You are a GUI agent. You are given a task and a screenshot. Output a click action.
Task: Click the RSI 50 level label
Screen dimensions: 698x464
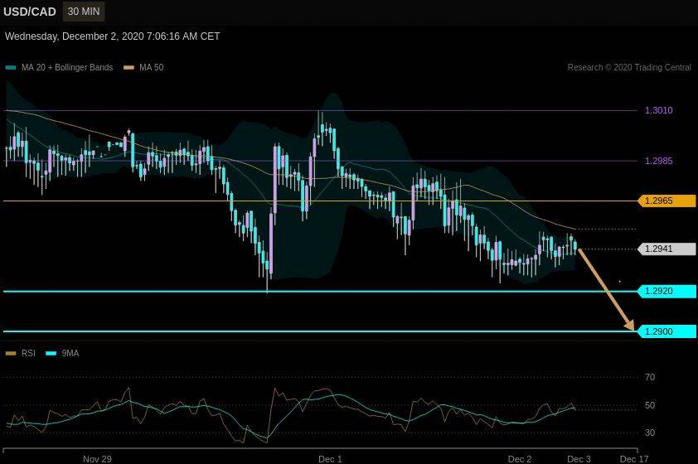pyautogui.click(x=650, y=405)
